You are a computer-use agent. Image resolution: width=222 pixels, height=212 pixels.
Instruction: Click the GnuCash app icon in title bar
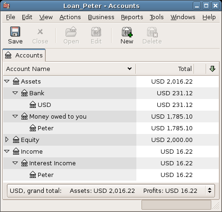7,6
